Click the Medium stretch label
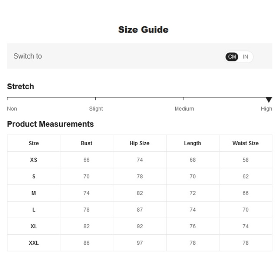 click(184, 109)
